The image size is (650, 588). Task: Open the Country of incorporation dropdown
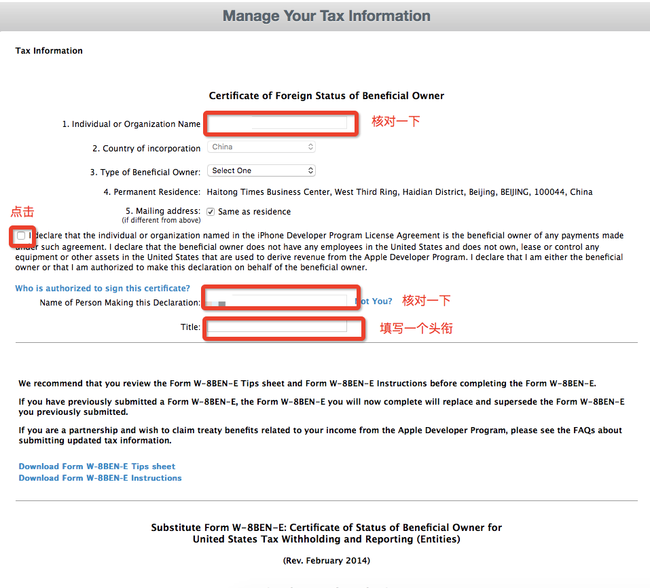pos(261,147)
